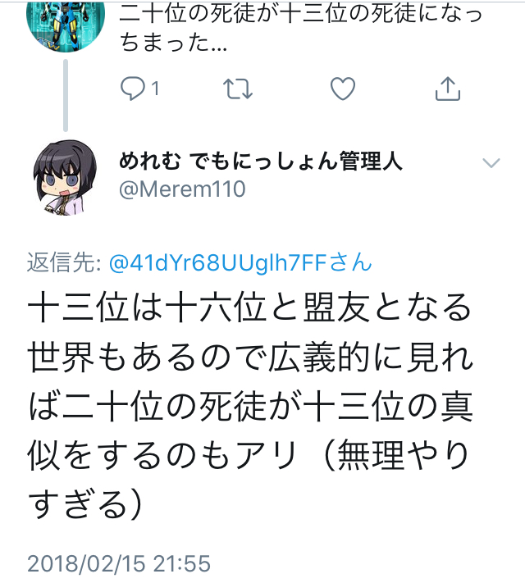Tap the 2018/02/15 21:55 timestamp
Viewport: 525px width, 583px height.
click(119, 563)
